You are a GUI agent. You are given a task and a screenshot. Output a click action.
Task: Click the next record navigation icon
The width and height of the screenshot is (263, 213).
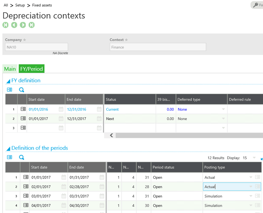click(23, 25)
